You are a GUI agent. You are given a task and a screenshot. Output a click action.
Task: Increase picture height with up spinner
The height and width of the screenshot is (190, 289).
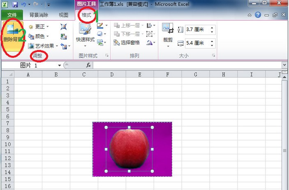(x=212, y=28)
